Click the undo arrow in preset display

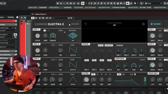86,24
